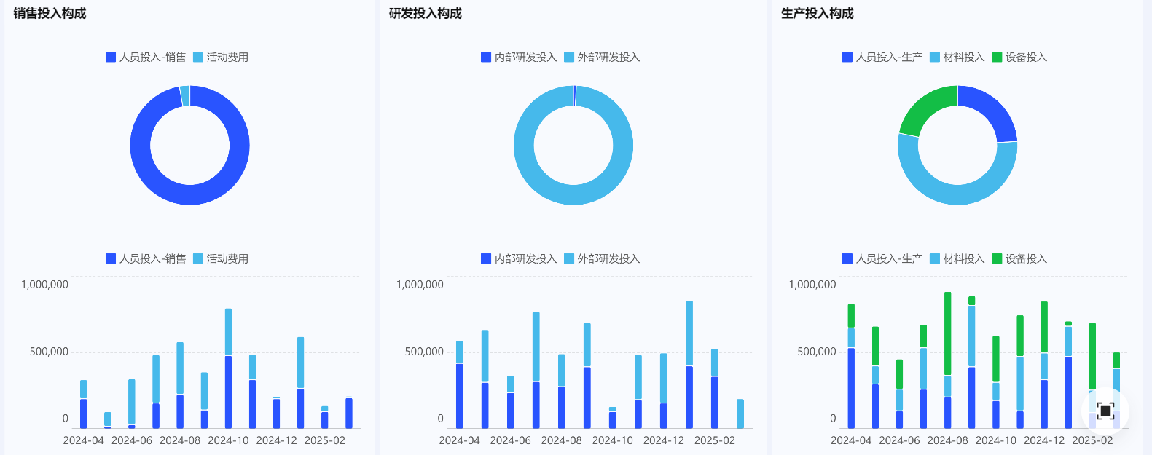Select the small light blue 活动费用 donut slice
The height and width of the screenshot is (455, 1152).
point(185,95)
